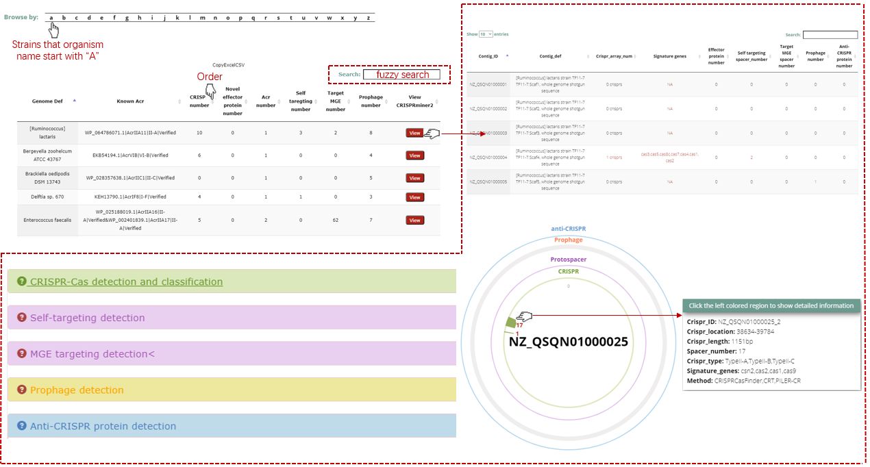
Task: Click question icon next to Self-targeting detection
Action: (22, 318)
